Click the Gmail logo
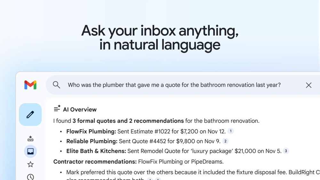This screenshot has height=180, width=320. click(30, 85)
